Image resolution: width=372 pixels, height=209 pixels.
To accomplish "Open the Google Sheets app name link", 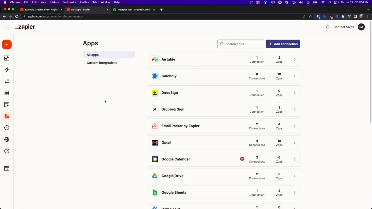I will (174, 192).
